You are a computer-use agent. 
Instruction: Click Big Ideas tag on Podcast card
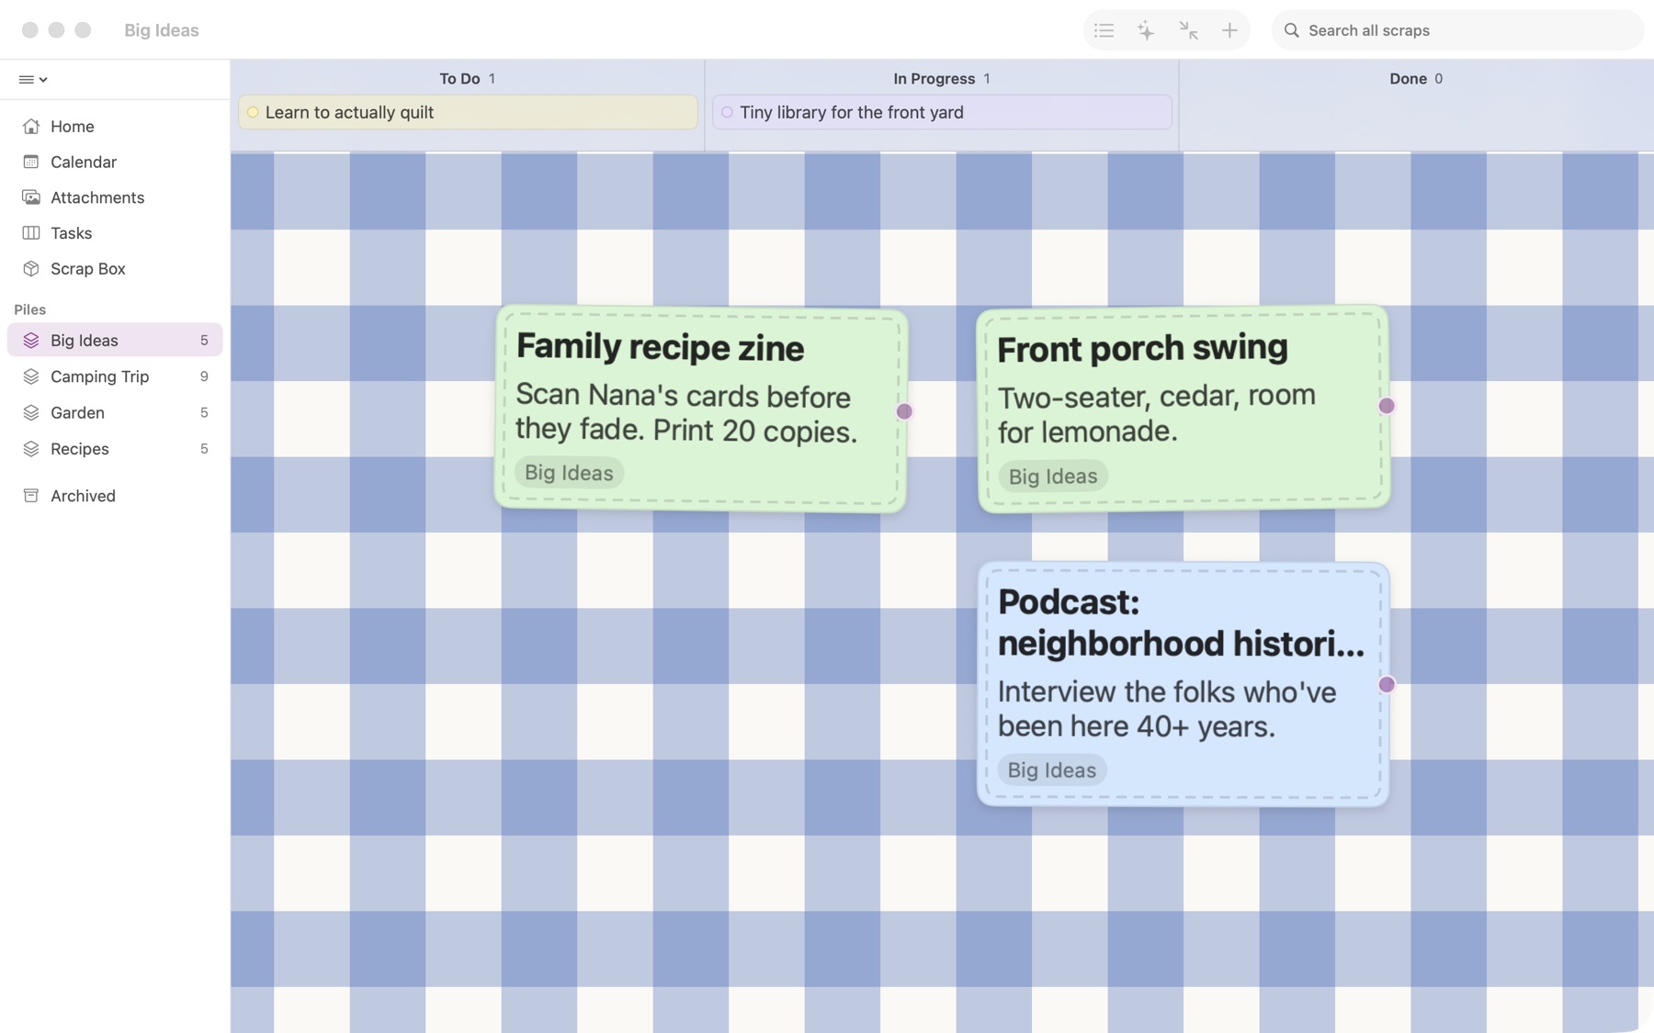tap(1052, 769)
